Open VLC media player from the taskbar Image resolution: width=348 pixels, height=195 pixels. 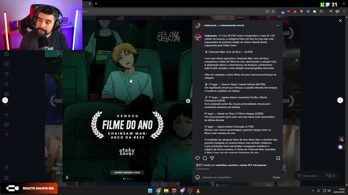point(198,191)
